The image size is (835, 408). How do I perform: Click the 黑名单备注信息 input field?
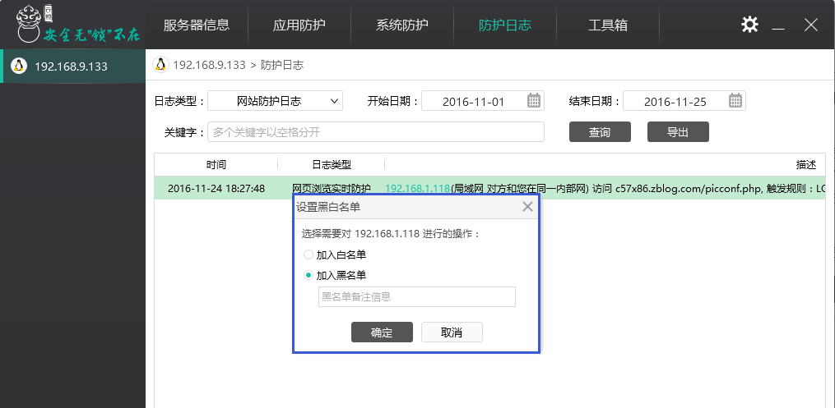417,296
